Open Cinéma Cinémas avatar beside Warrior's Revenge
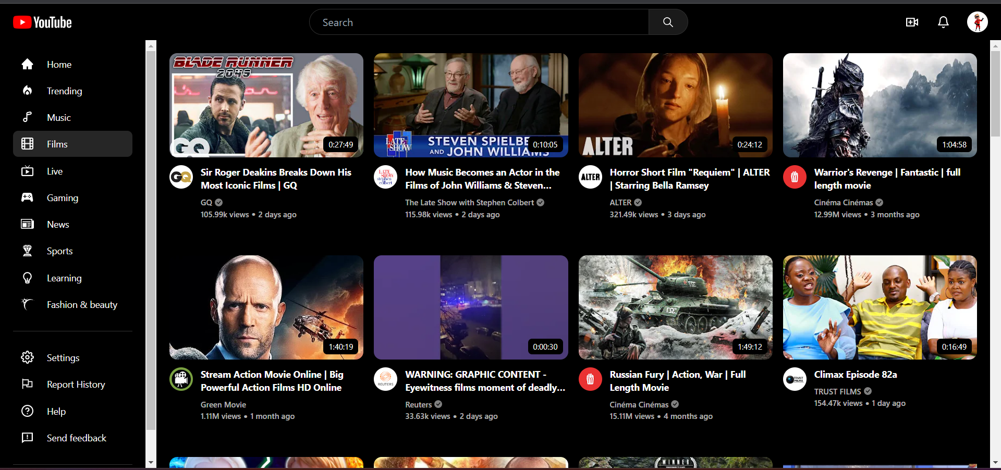 pos(795,177)
